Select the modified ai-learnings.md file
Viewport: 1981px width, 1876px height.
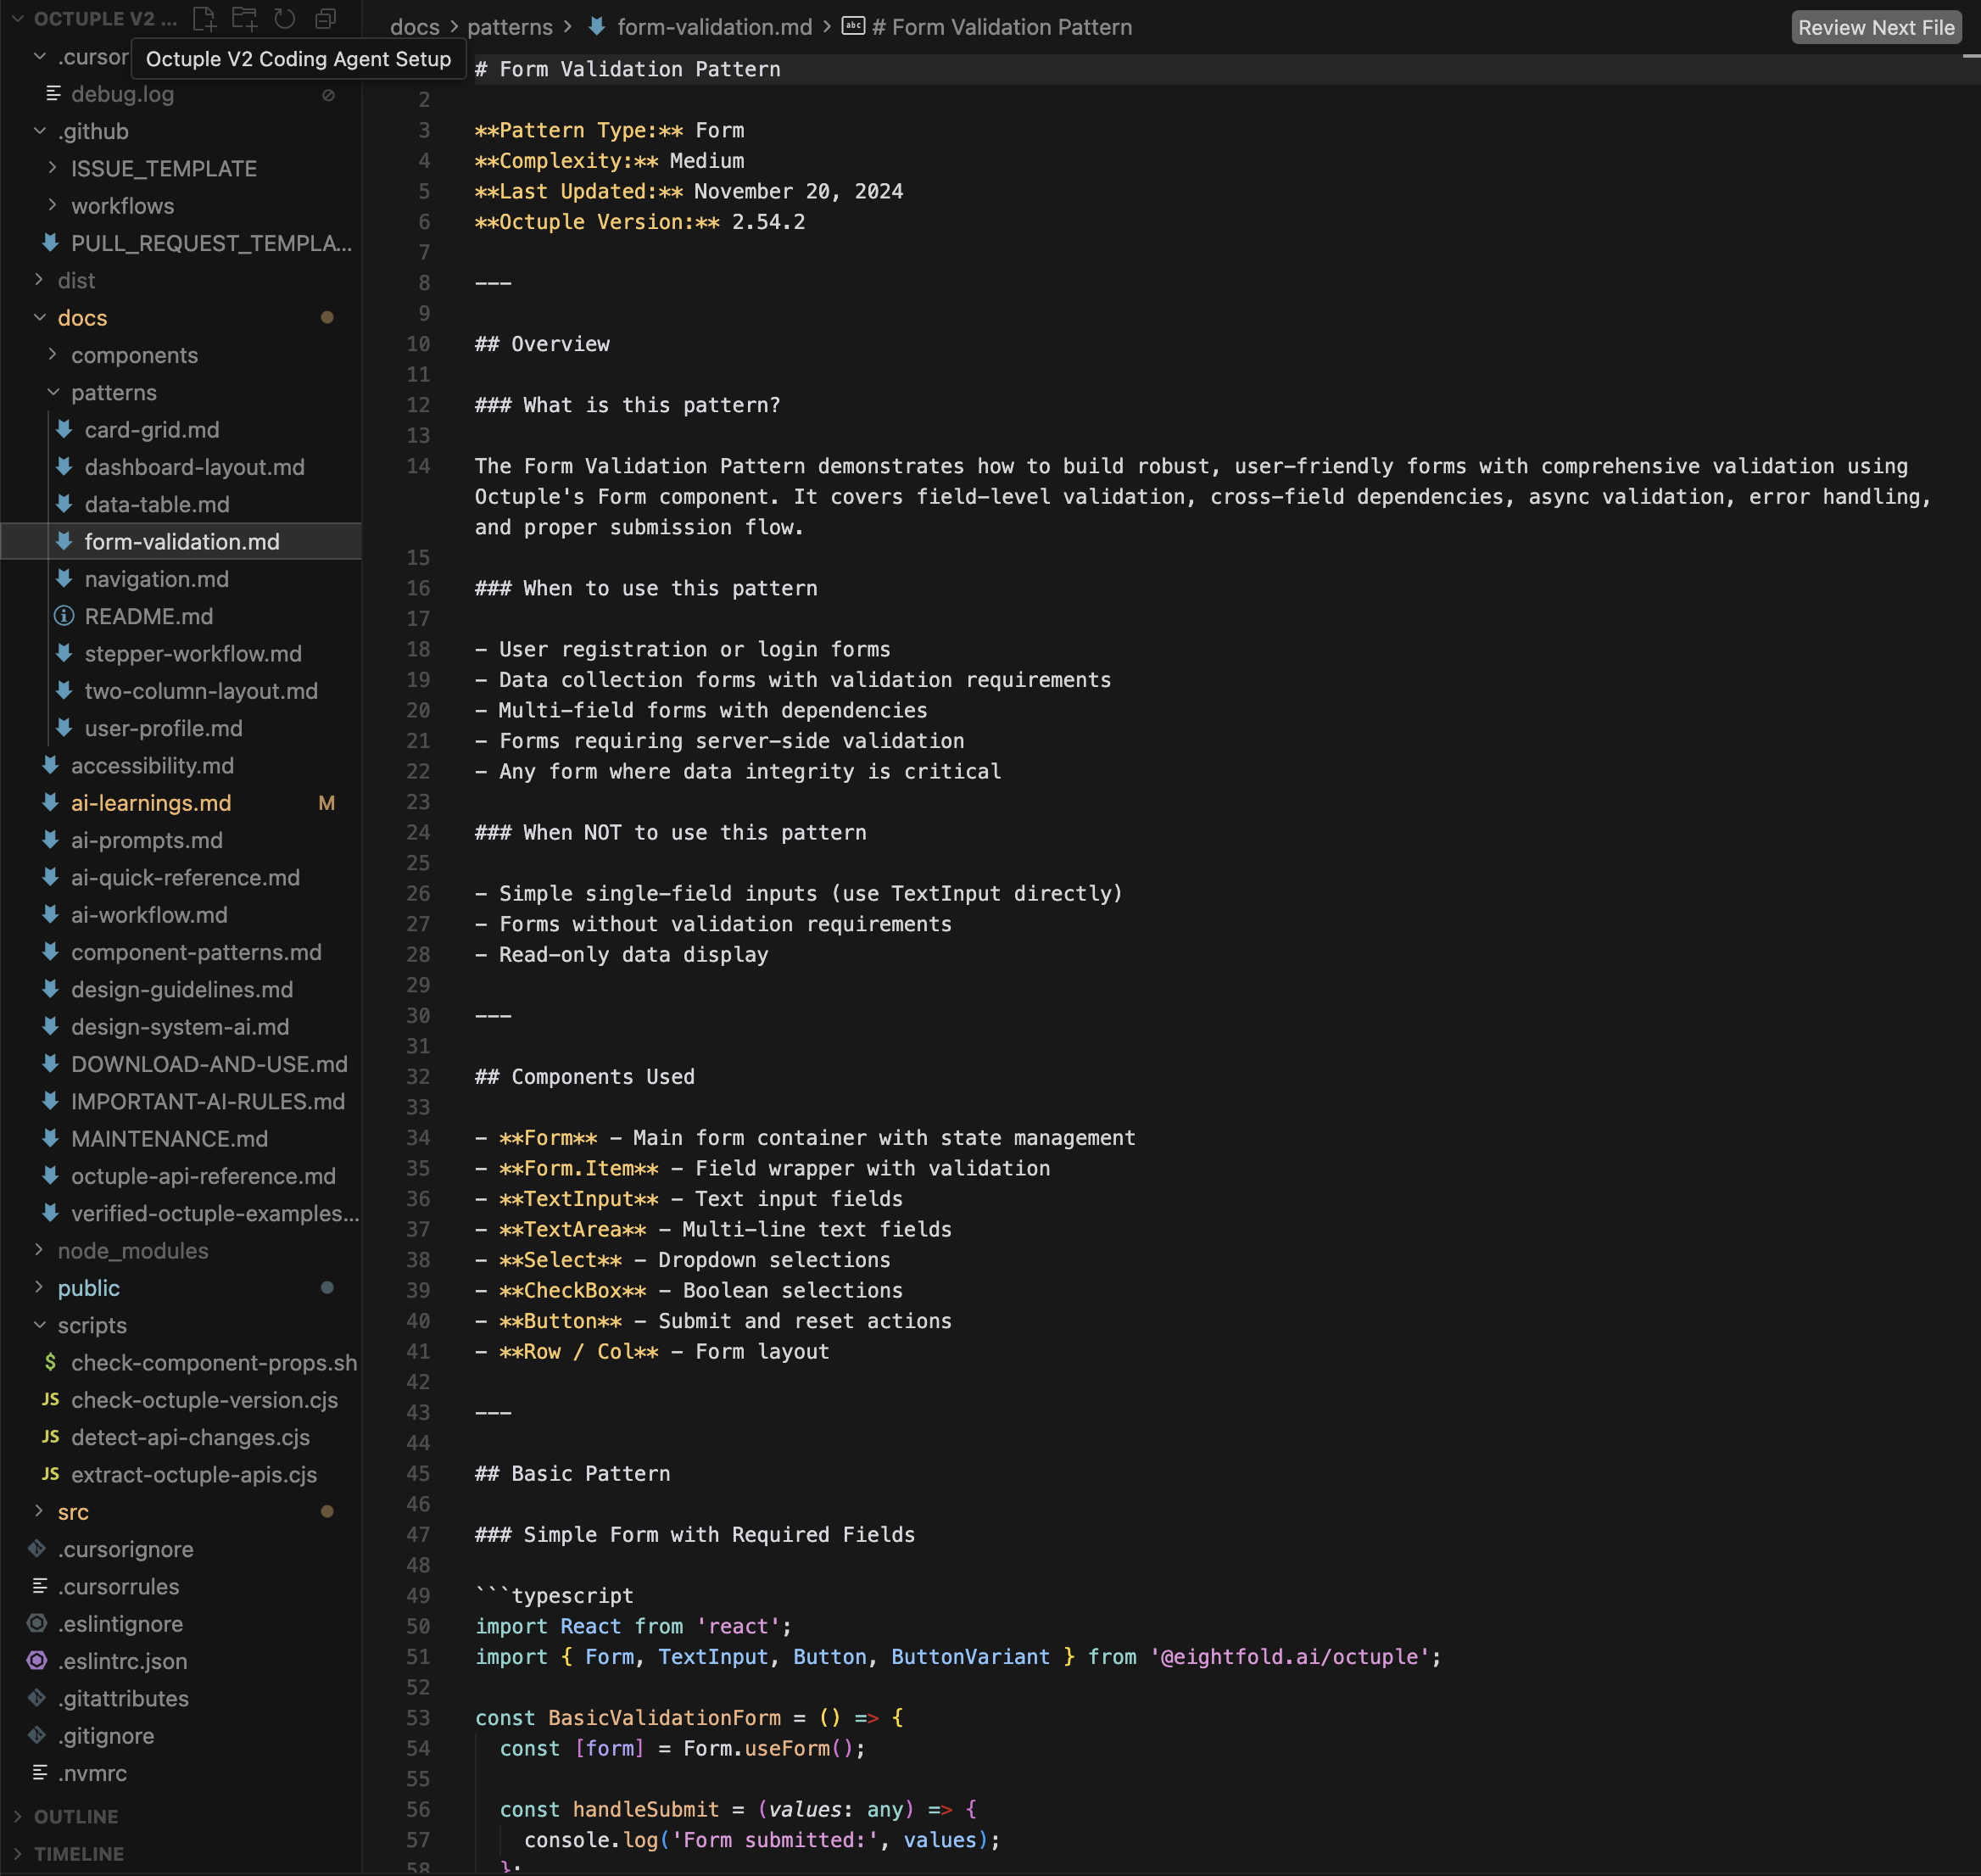click(x=150, y=803)
